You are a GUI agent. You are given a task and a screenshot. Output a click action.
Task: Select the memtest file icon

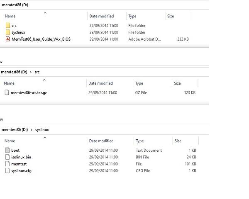pyautogui.click(x=7, y=164)
